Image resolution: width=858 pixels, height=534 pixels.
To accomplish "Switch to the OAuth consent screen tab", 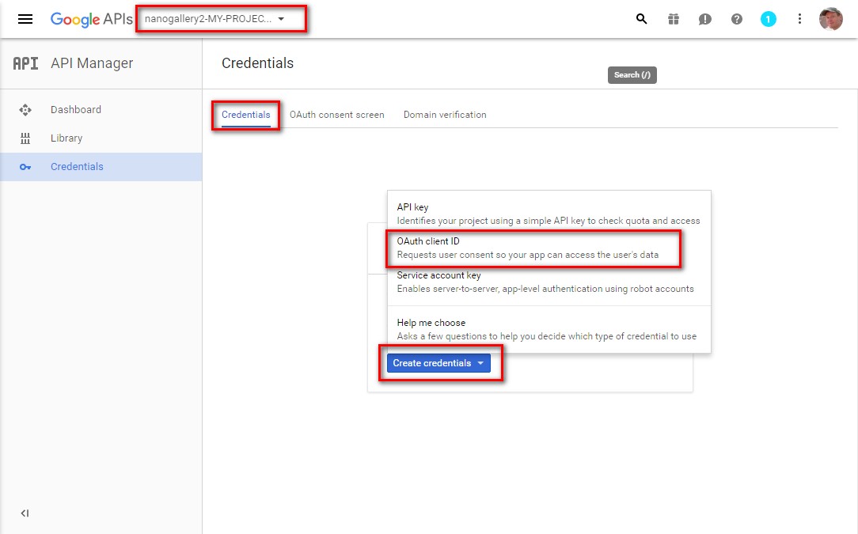I will (x=337, y=115).
